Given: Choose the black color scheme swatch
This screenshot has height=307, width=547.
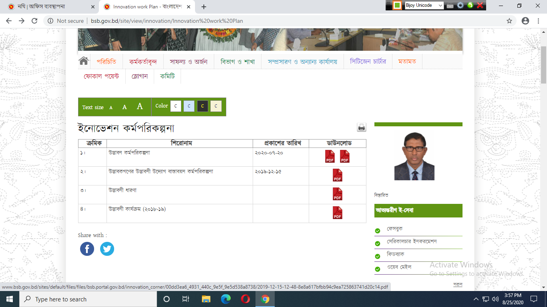Looking at the screenshot, I should 202,106.
